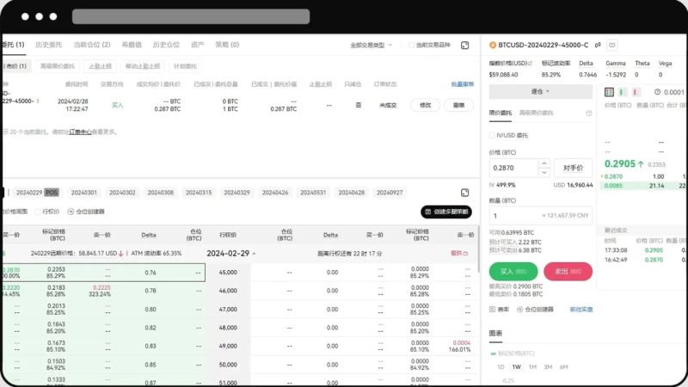Switch to the order history tab
The height and width of the screenshot is (387, 688).
point(49,45)
